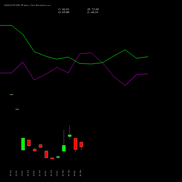This screenshot has height=182, width=182.
Task: Click the 02 Mar date axis label
Action: point(63,173)
